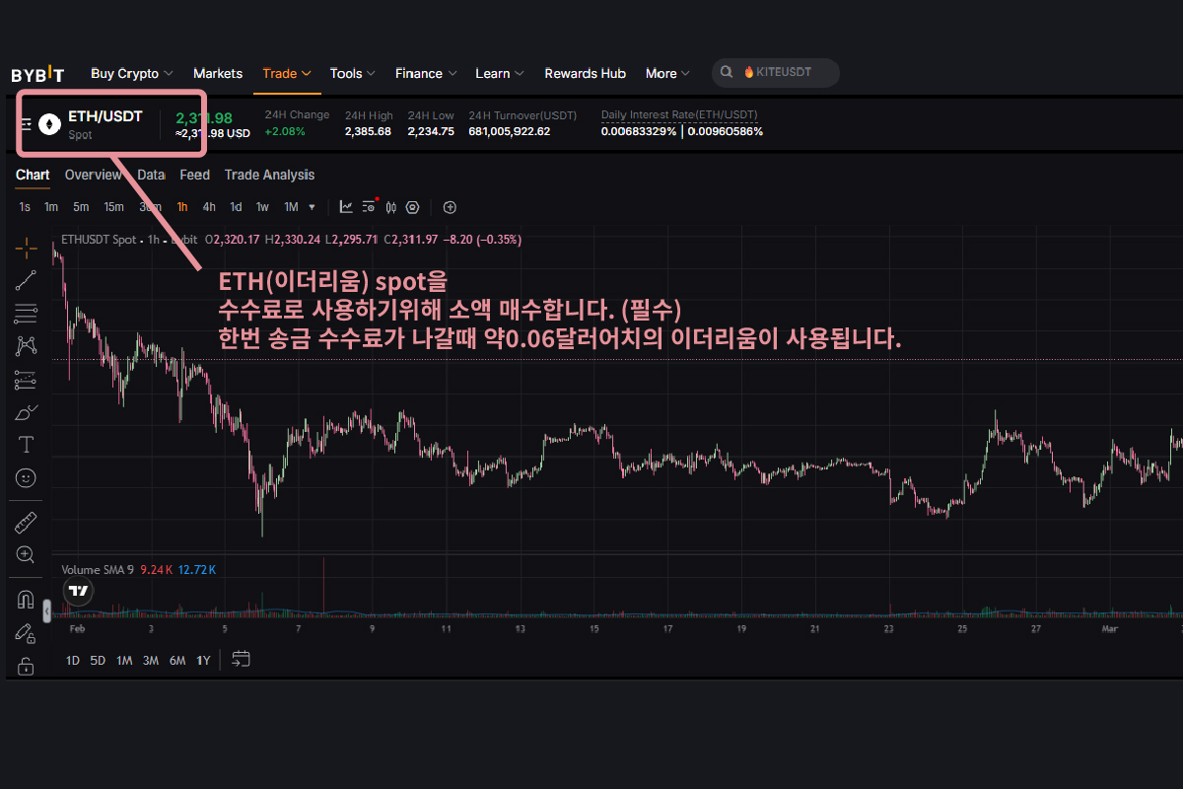The image size is (1183, 789).
Task: Toggle stay in drawing mode pencil-lock
Action: (x=27, y=632)
